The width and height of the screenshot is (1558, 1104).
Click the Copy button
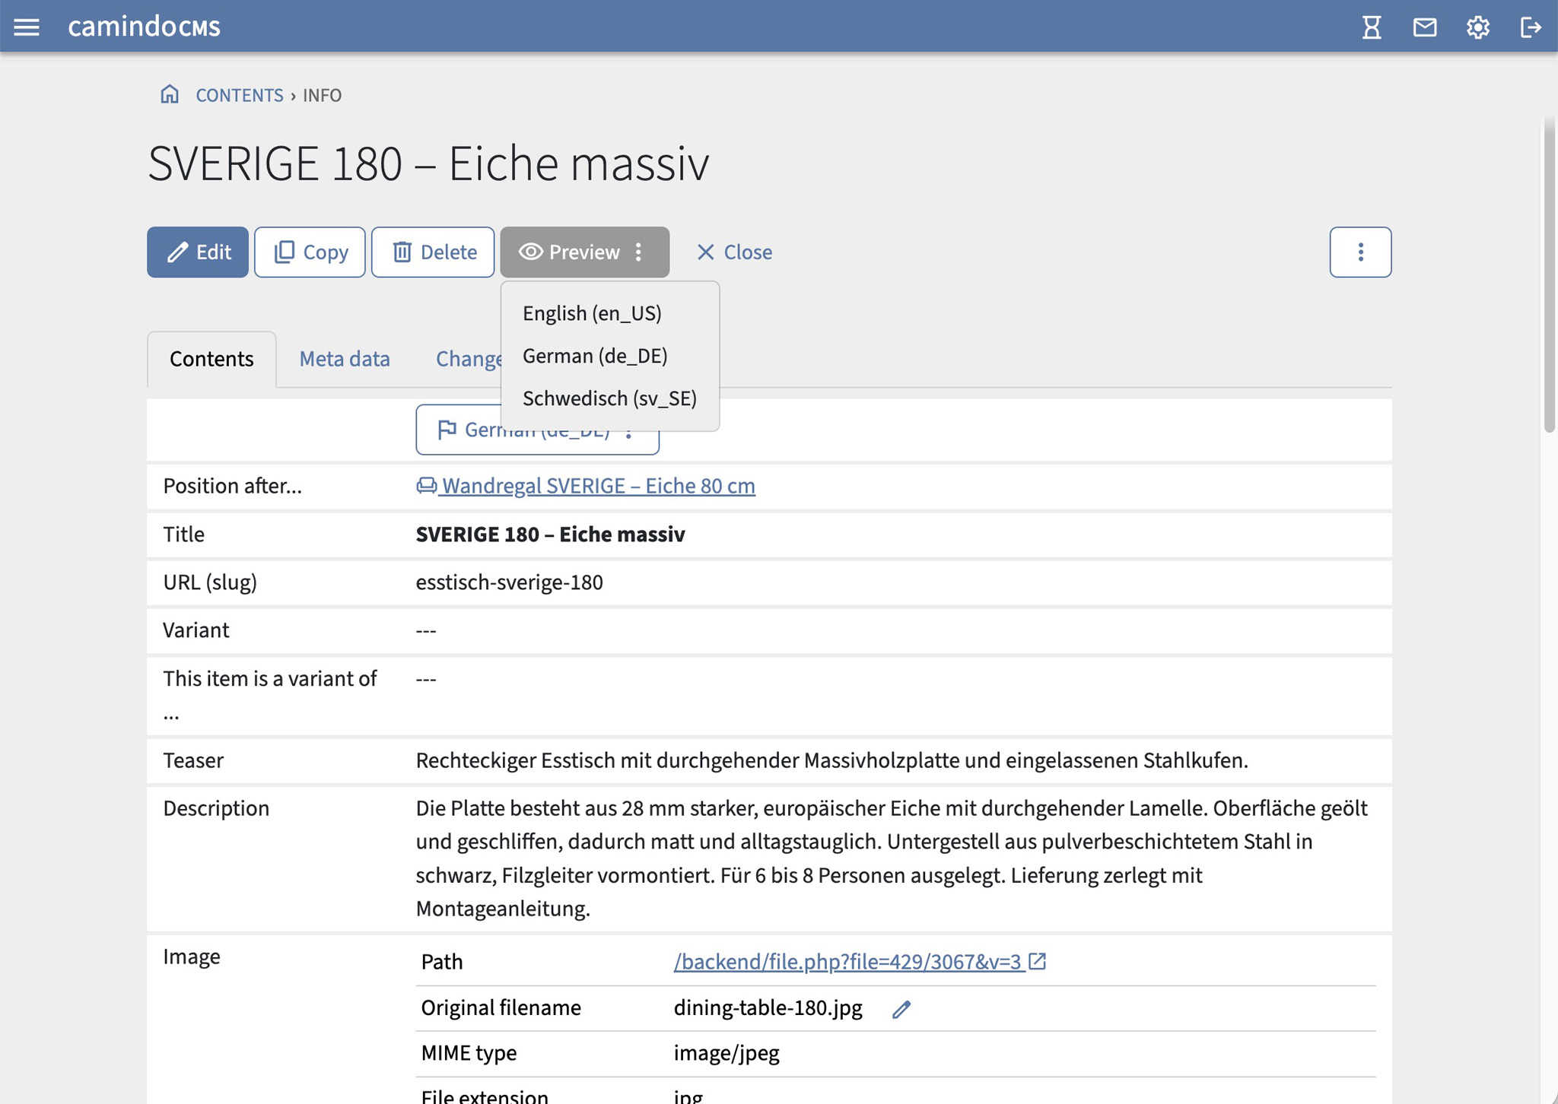310,252
